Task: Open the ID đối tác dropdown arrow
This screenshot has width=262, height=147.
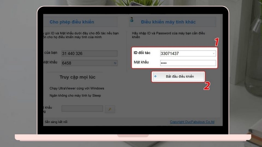Action: pos(213,54)
